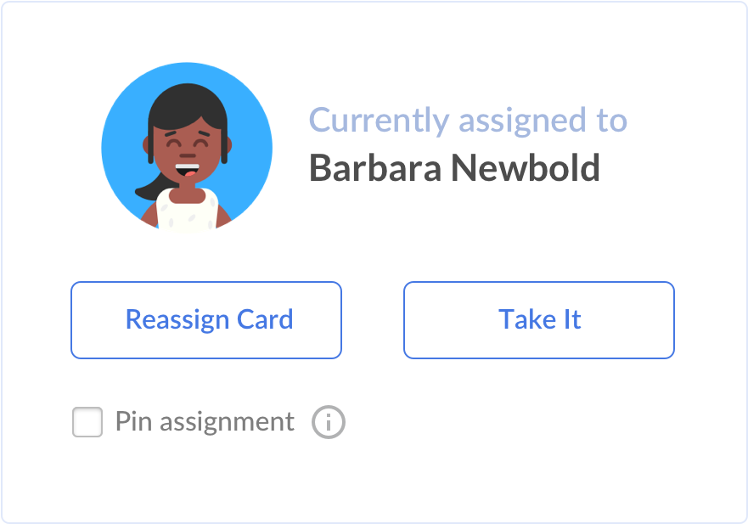Screen dimensions: 748x524
Task: Select the round blue profile avatar
Action: coord(187,148)
